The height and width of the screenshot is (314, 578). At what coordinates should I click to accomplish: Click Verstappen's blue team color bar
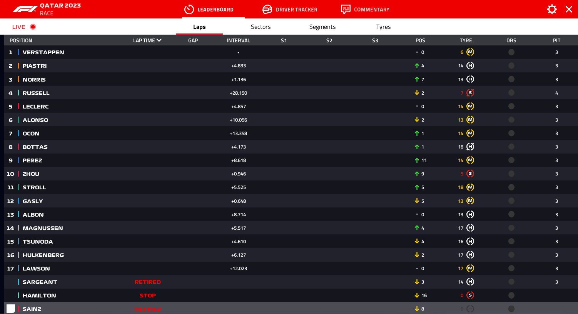(x=18, y=52)
